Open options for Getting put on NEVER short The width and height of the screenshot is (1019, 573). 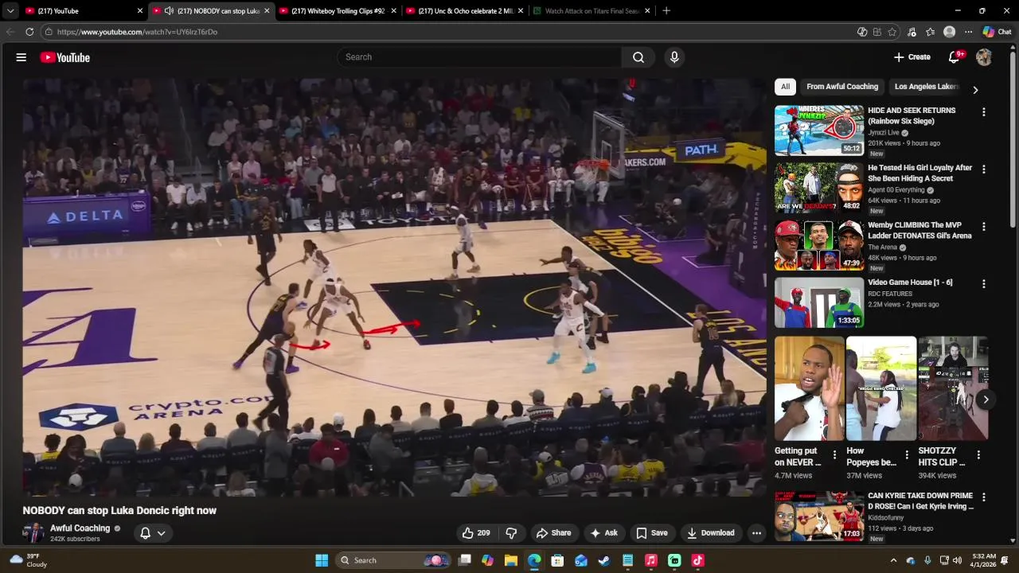tap(834, 455)
